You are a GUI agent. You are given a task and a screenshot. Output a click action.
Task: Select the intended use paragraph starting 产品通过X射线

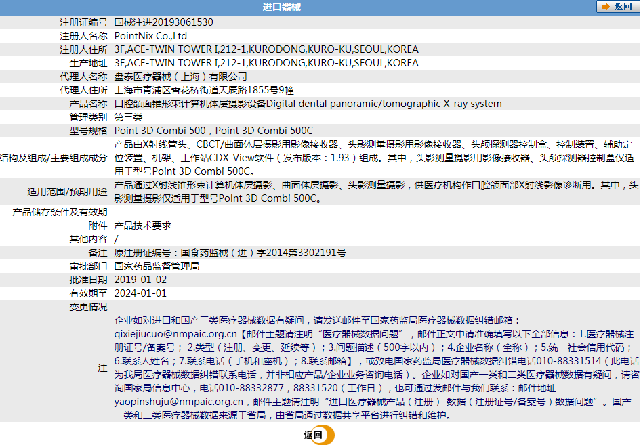[376, 192]
